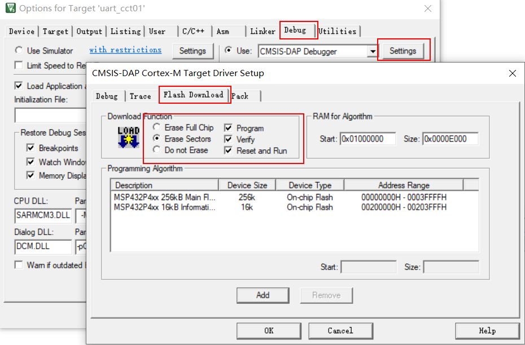The width and height of the screenshot is (525, 345).
Task: Enable the Limit Speed to Real-Time checkbox
Action: (x=19, y=65)
